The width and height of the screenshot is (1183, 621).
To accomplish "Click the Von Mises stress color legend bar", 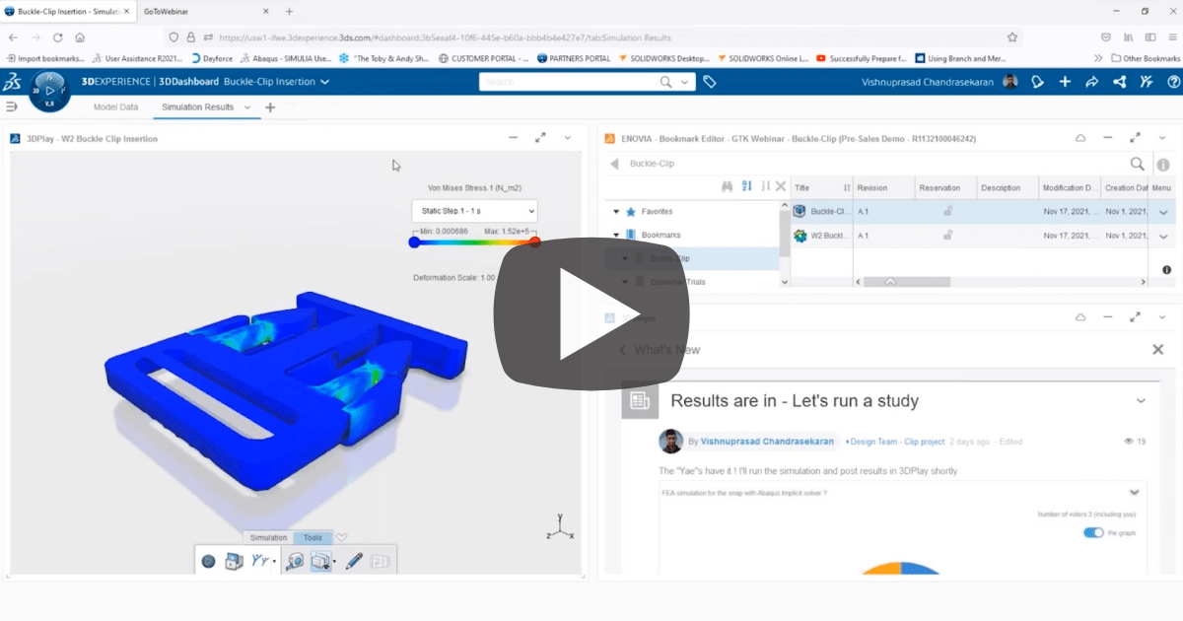I will pyautogui.click(x=474, y=241).
